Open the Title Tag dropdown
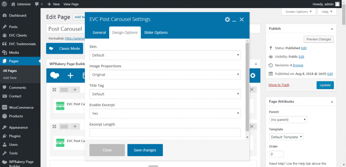 (x=165, y=94)
